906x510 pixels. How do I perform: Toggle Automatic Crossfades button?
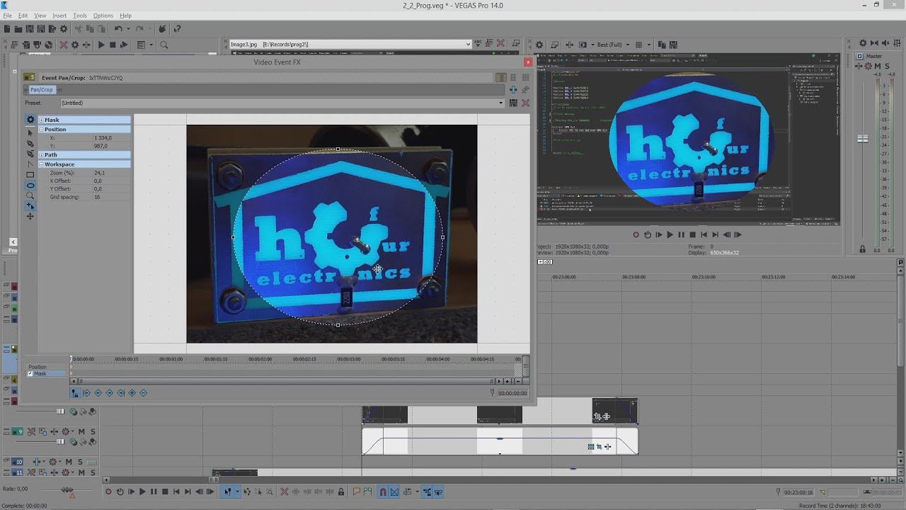coord(394,492)
